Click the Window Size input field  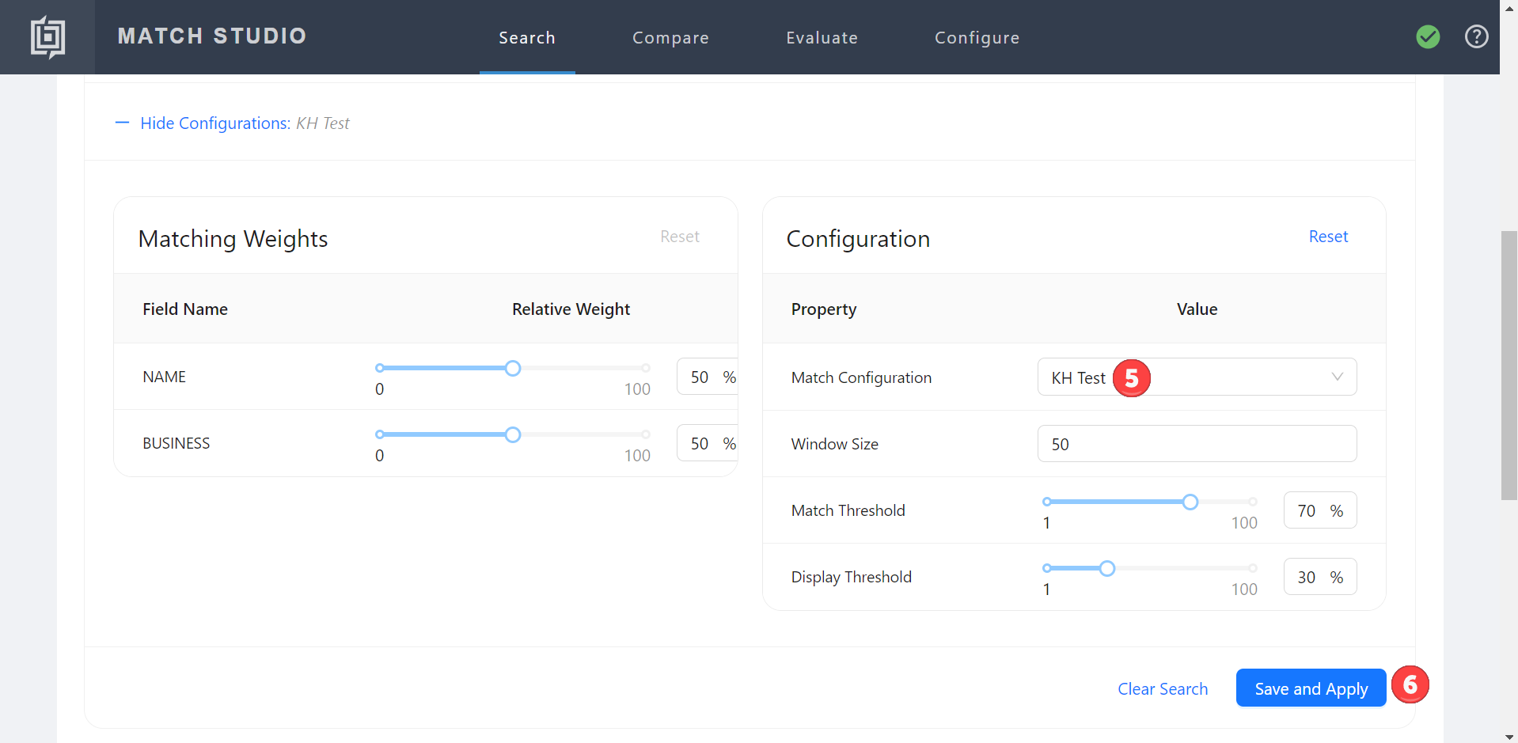tap(1197, 444)
